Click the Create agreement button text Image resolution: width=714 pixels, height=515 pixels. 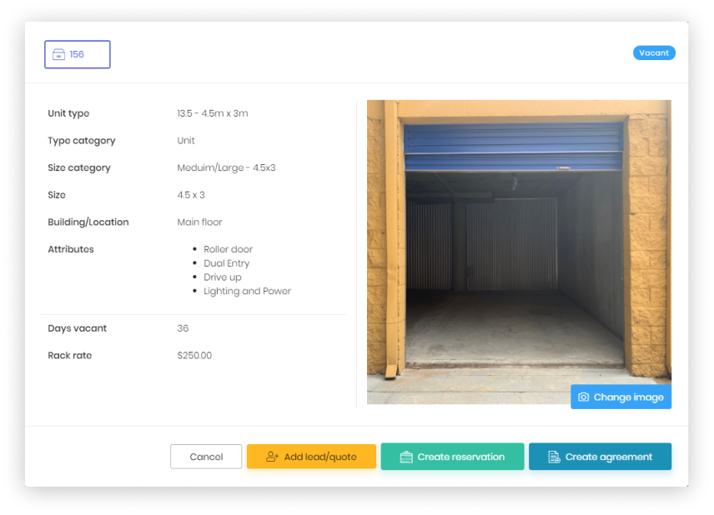(x=609, y=457)
